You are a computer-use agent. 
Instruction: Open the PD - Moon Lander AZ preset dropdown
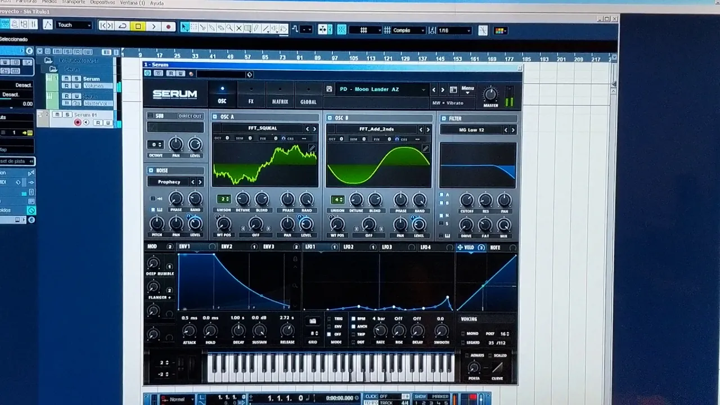tap(382, 89)
